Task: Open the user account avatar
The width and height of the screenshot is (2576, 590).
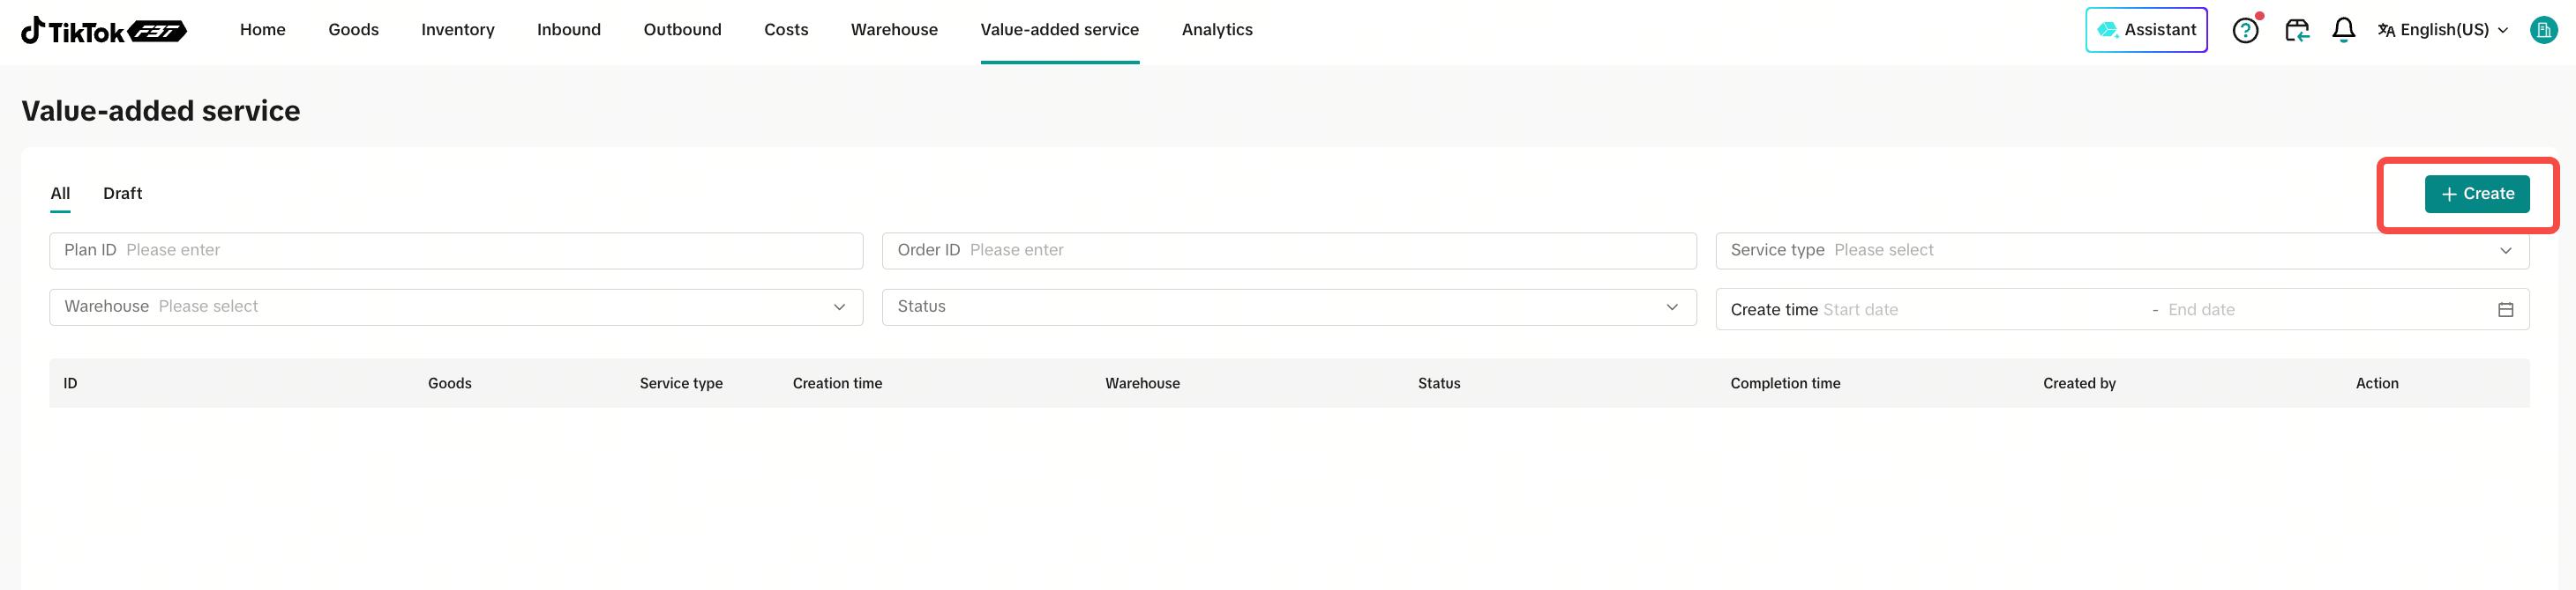Action: [x=2543, y=30]
